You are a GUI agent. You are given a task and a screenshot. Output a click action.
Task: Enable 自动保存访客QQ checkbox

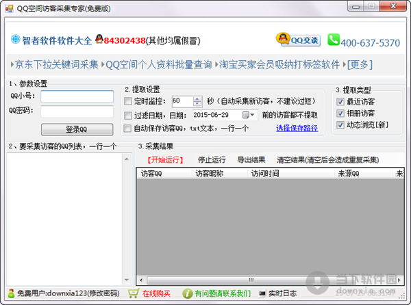[127, 129]
